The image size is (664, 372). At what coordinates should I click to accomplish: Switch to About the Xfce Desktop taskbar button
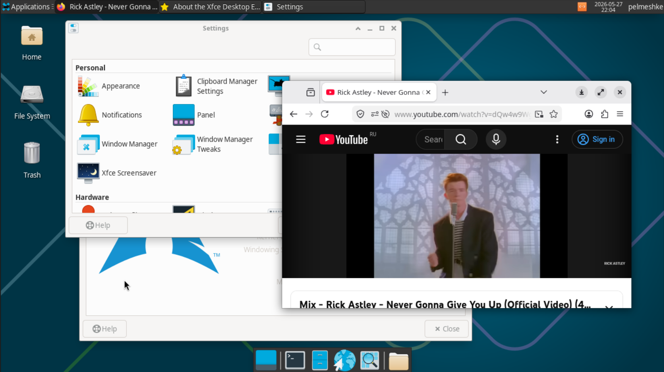[x=211, y=7]
